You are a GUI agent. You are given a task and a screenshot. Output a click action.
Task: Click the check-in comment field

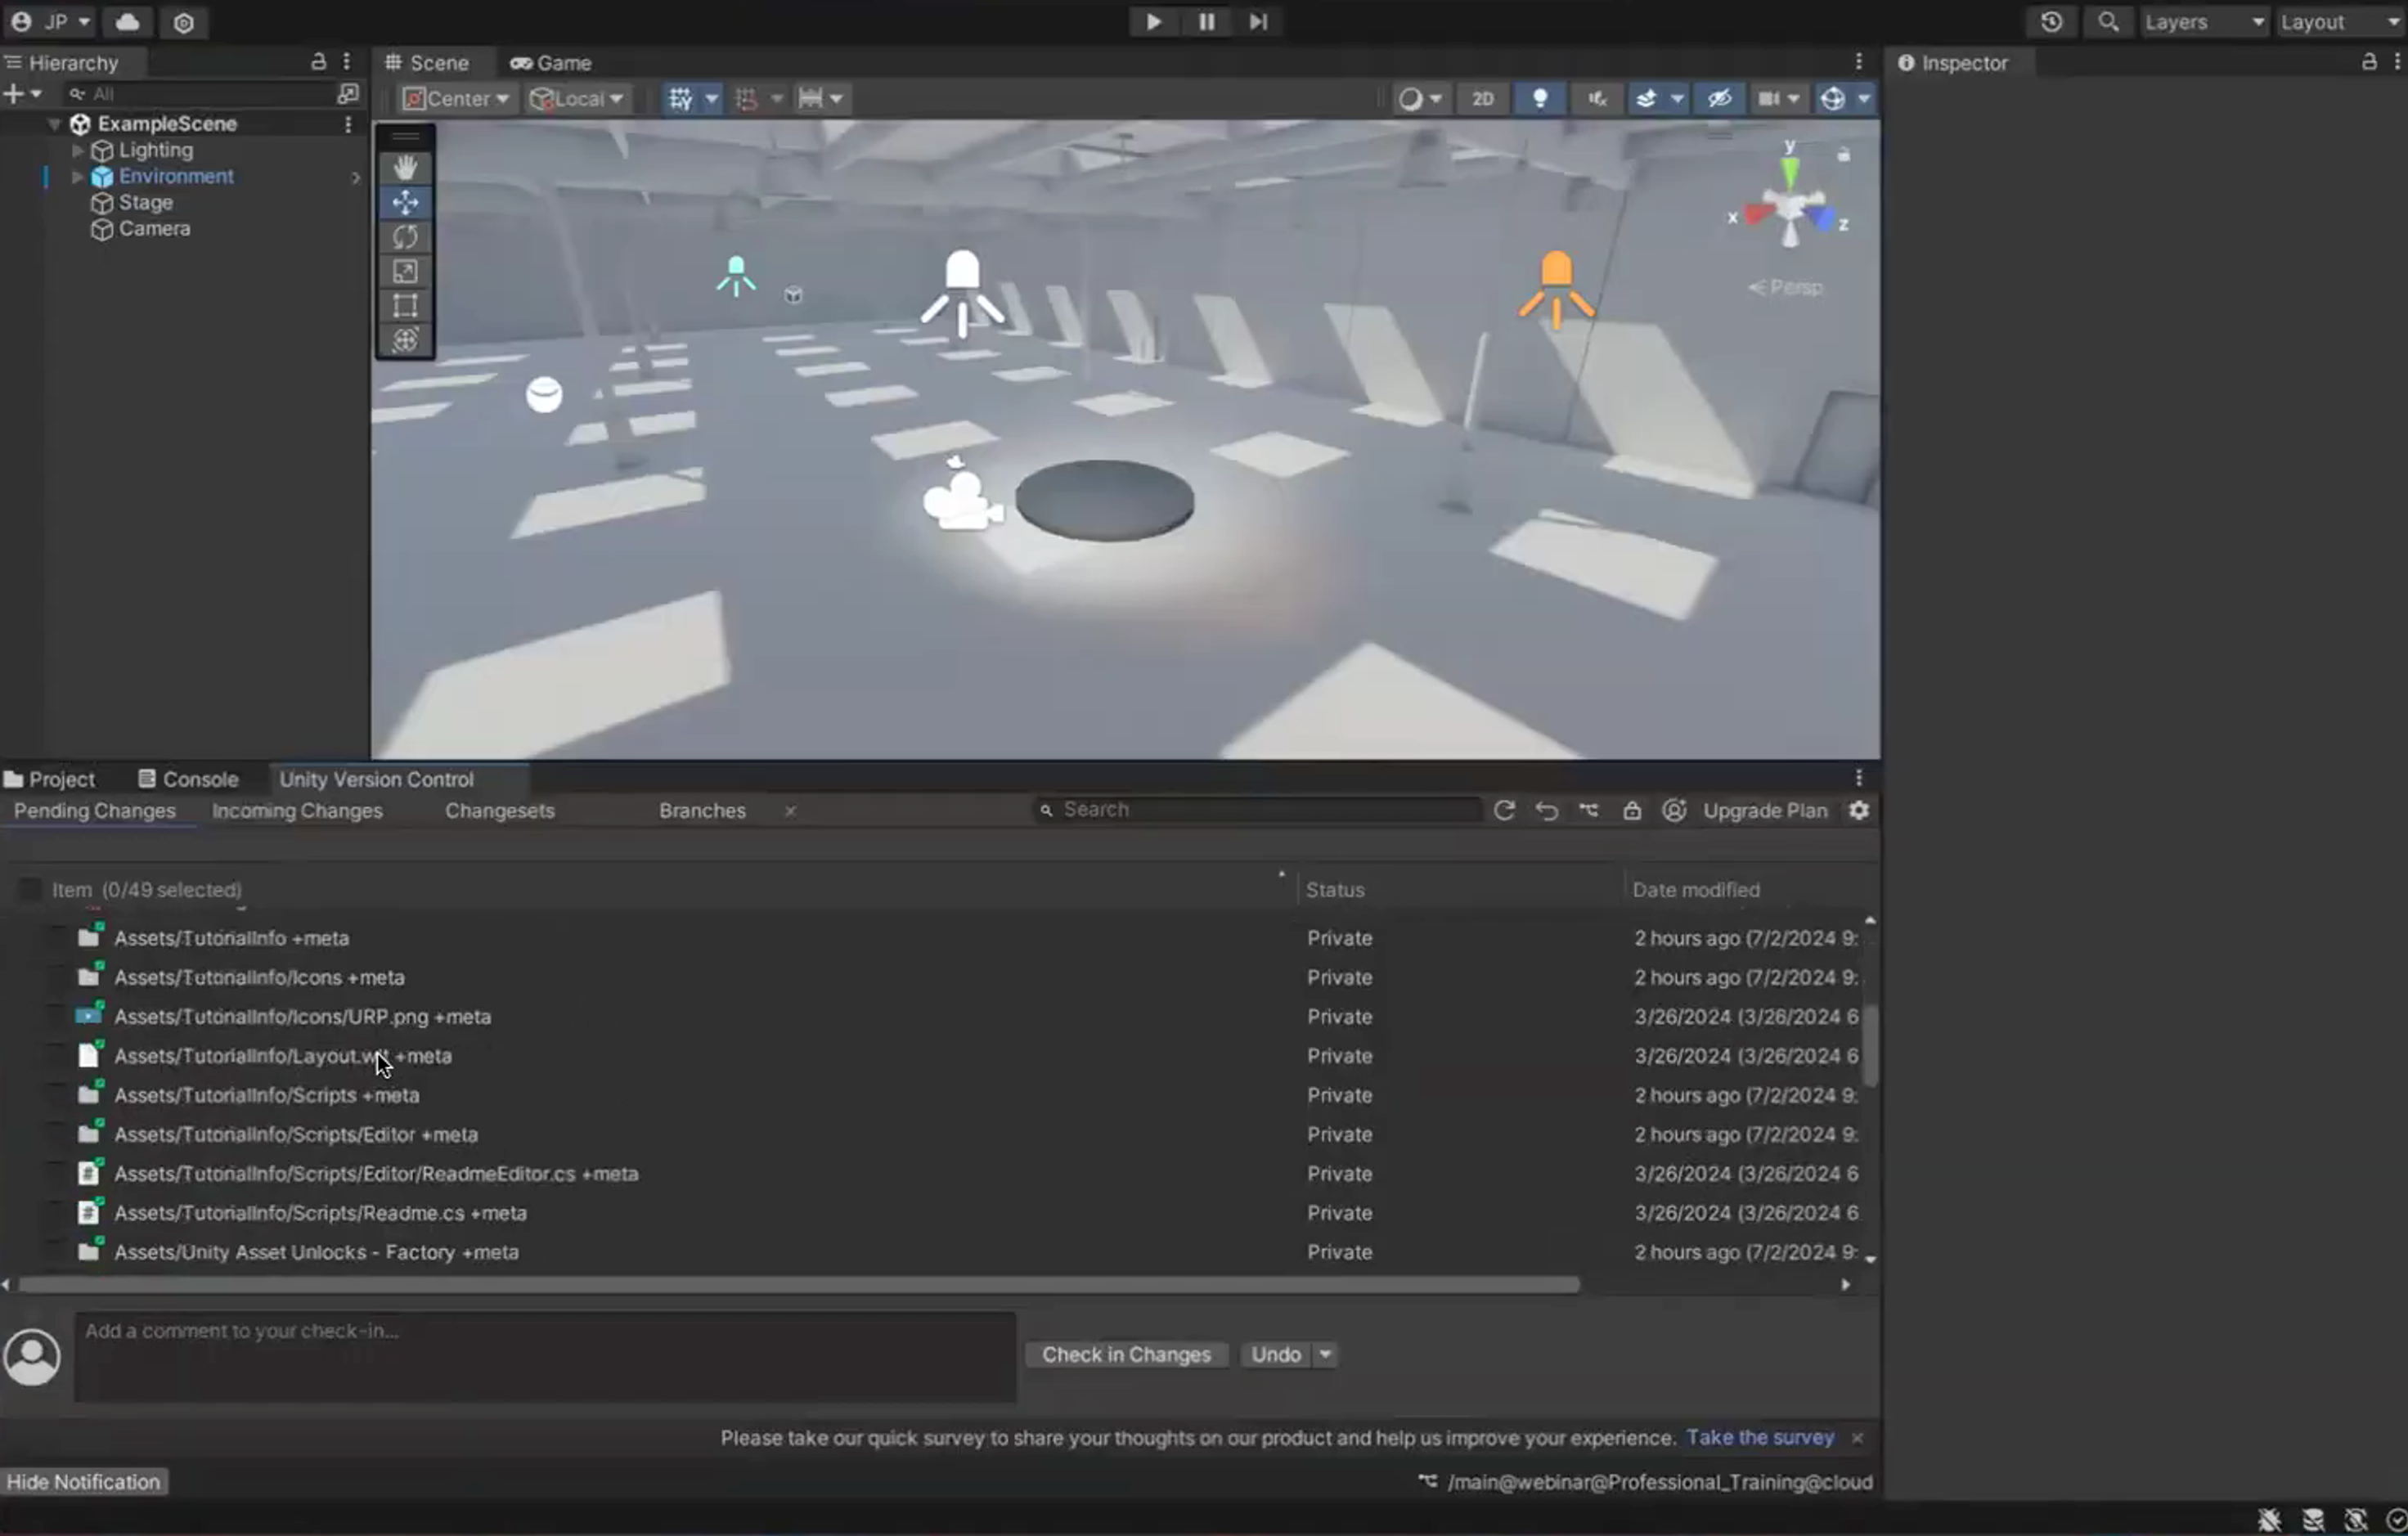[545, 1356]
